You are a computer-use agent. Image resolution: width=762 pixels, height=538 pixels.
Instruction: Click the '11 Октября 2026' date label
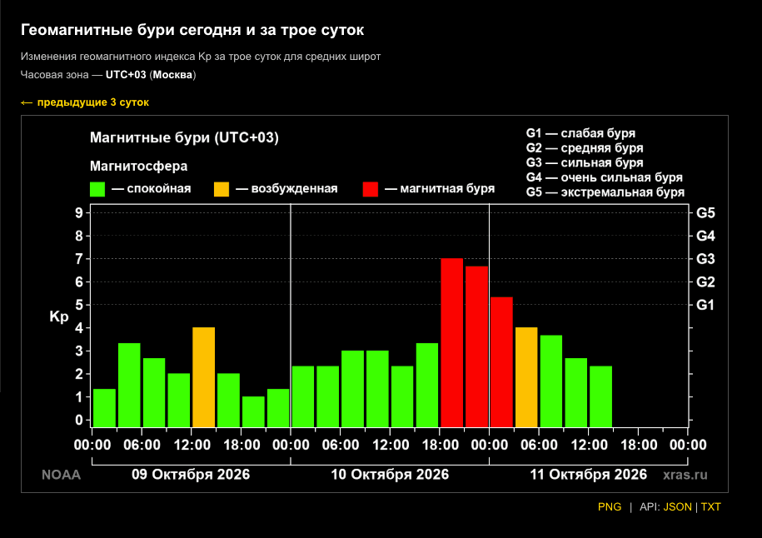(589, 475)
